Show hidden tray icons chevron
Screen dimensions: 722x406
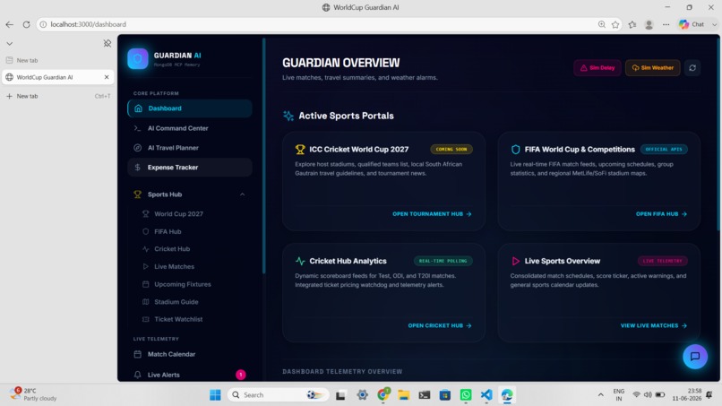coord(600,395)
